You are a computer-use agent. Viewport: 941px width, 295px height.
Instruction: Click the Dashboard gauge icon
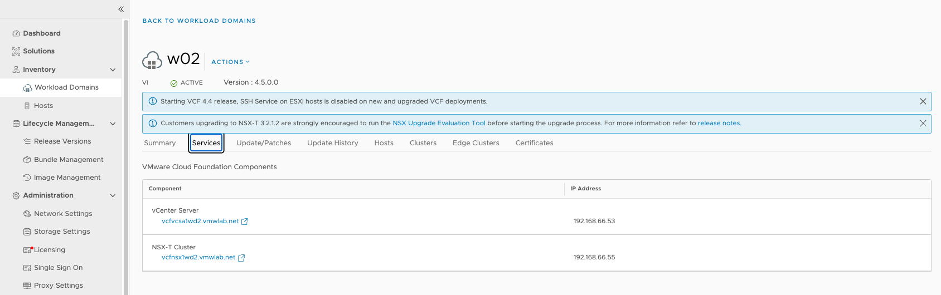pos(16,33)
